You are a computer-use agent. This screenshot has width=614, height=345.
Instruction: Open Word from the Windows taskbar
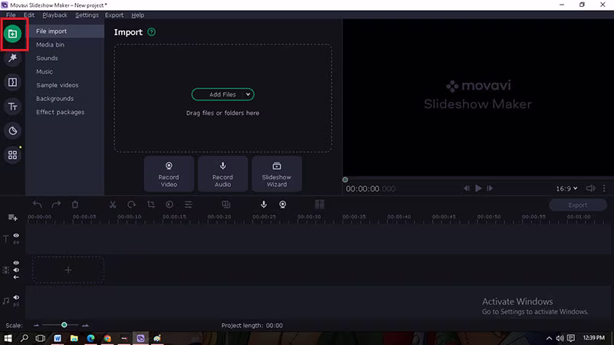tap(58, 338)
